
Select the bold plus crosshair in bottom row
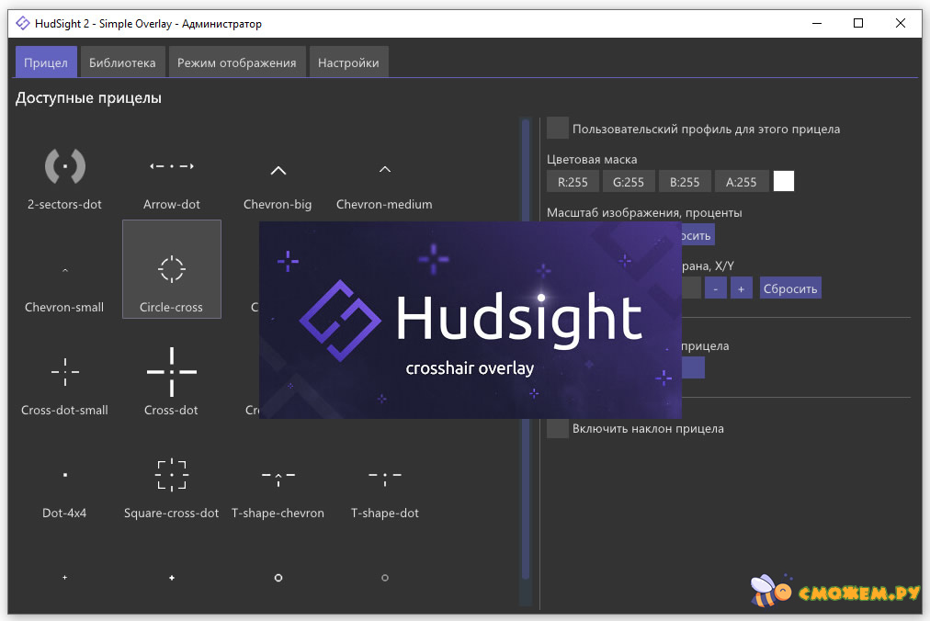(x=172, y=577)
